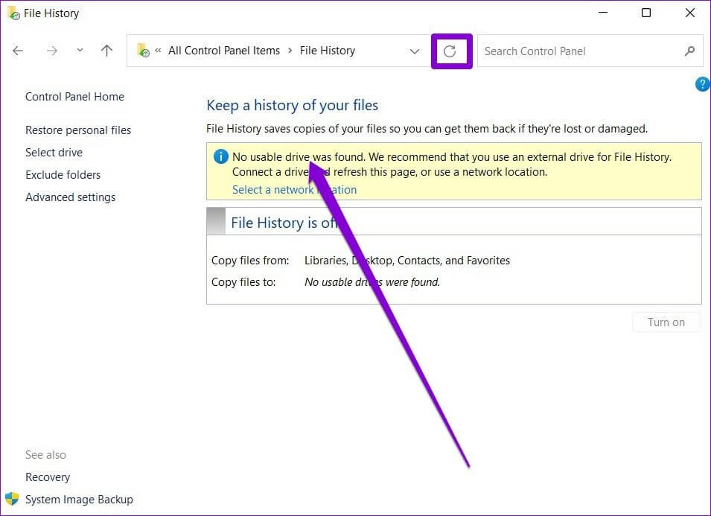Maximize the File History window
Image resolution: width=711 pixels, height=516 pixels.
coord(646,13)
